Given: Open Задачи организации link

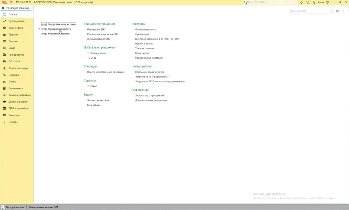Looking at the screenshot, I should point(98,100).
